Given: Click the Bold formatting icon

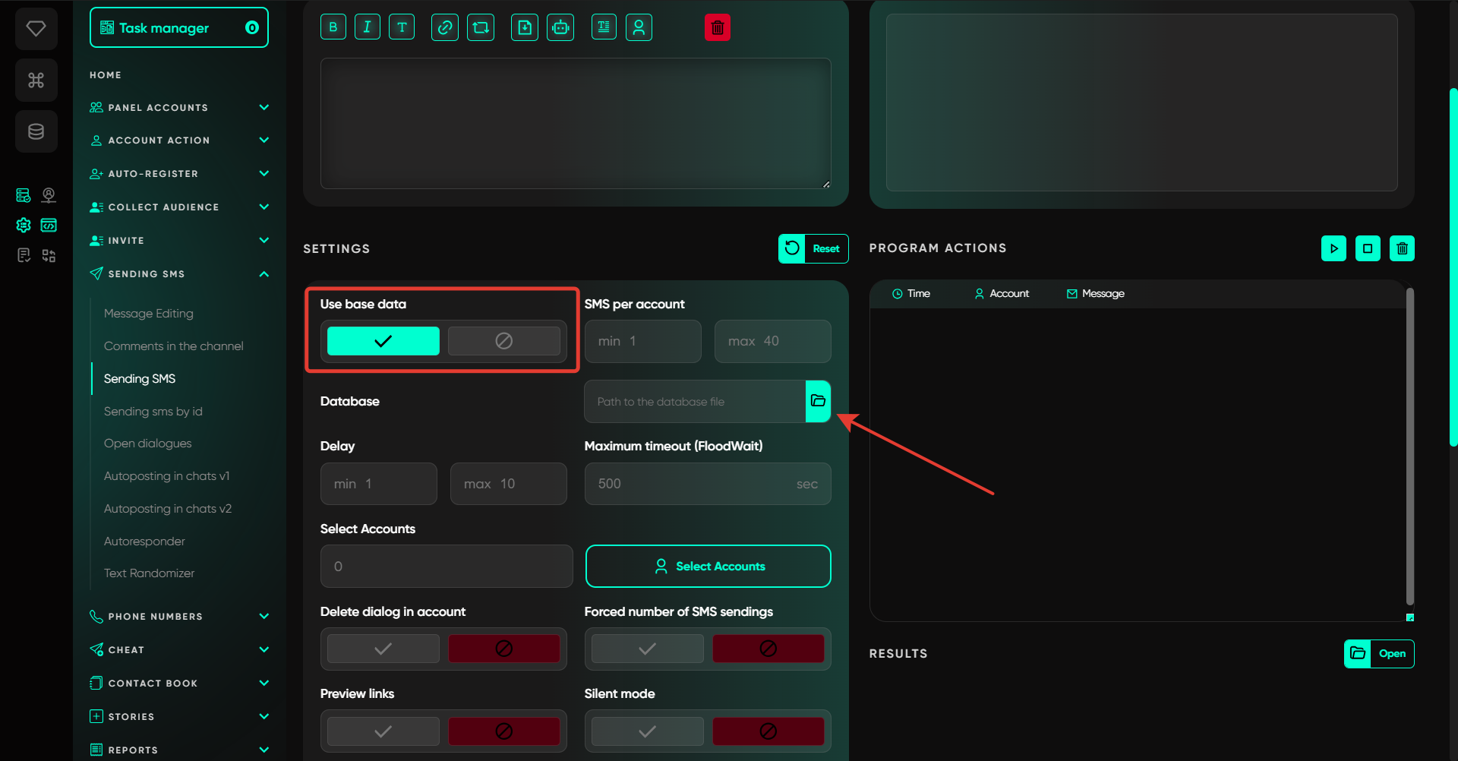Looking at the screenshot, I should tap(333, 27).
